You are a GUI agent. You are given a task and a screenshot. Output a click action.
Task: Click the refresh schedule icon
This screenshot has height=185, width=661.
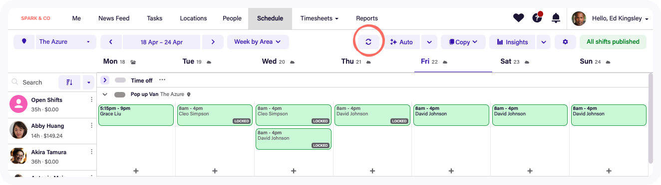pyautogui.click(x=368, y=42)
